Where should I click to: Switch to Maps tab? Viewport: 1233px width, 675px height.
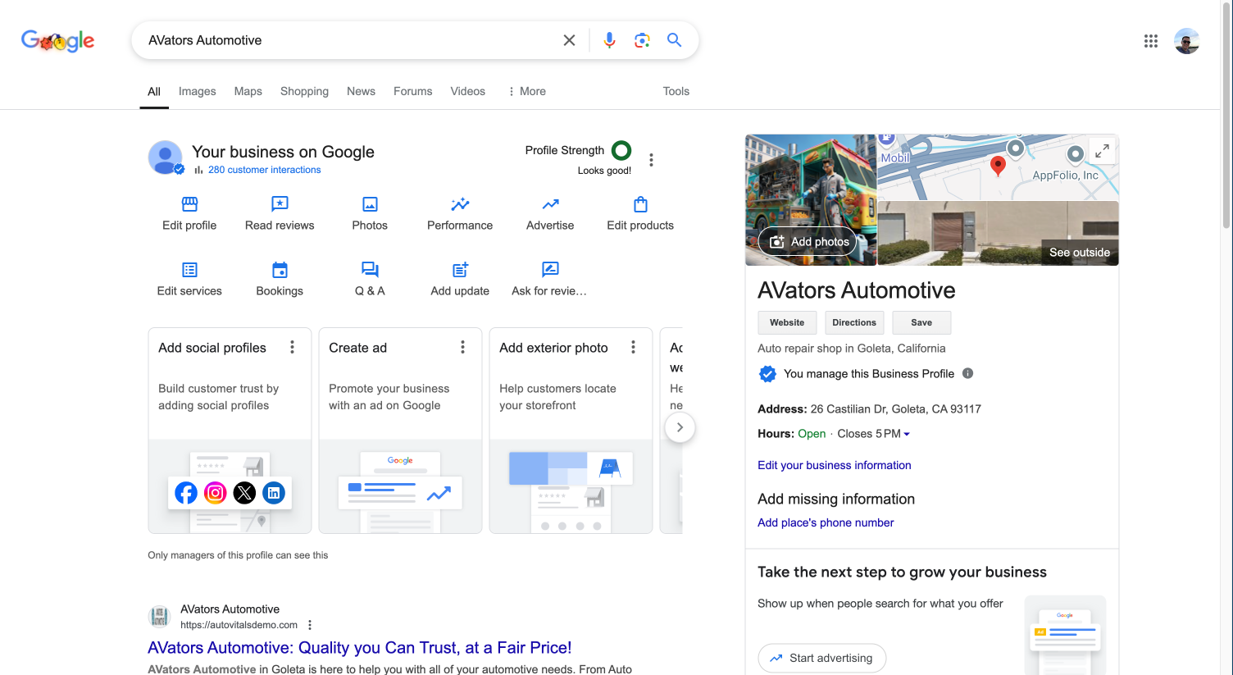(x=248, y=91)
